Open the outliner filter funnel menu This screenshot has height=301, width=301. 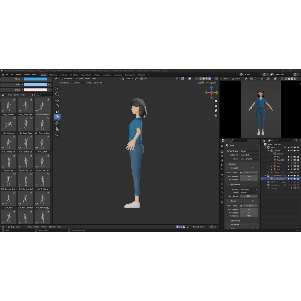point(297,140)
